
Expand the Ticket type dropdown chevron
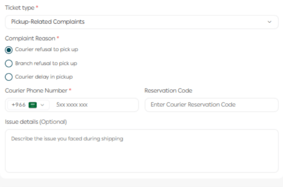tap(269, 22)
